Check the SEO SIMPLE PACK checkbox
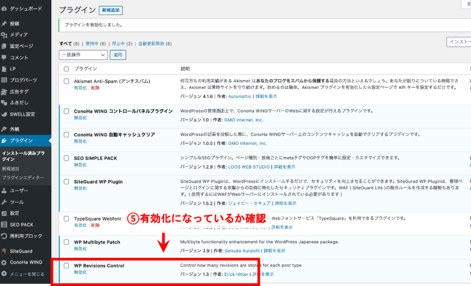Image resolution: width=471 pixels, height=286 pixels. (x=66, y=158)
